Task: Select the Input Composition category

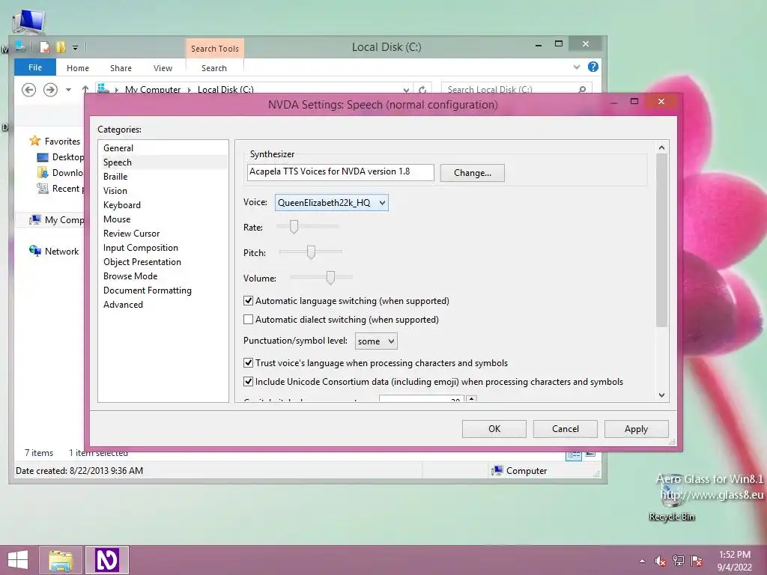Action: (x=140, y=247)
